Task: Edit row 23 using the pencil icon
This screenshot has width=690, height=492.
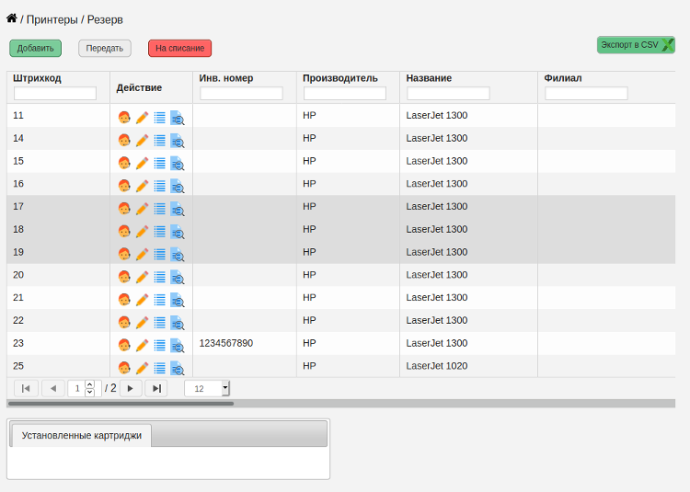Action: coord(142,346)
